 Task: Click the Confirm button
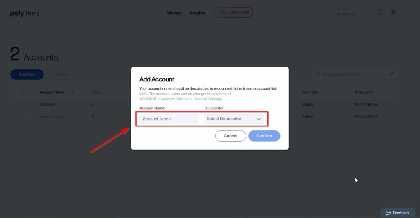tap(264, 136)
